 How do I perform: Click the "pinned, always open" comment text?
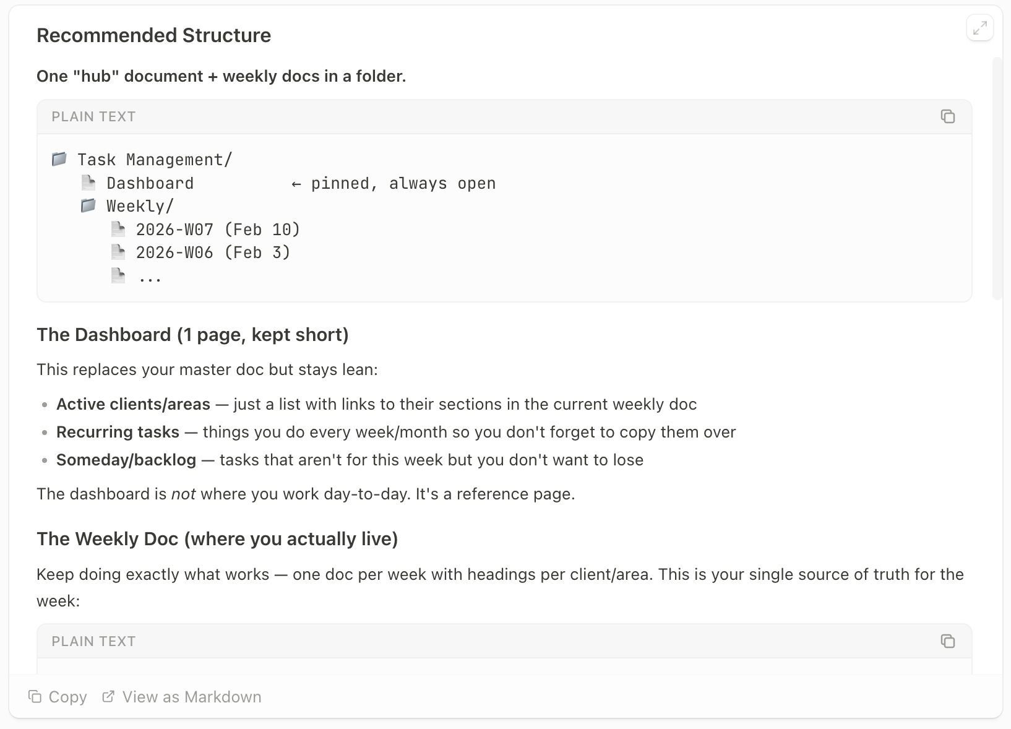point(403,183)
